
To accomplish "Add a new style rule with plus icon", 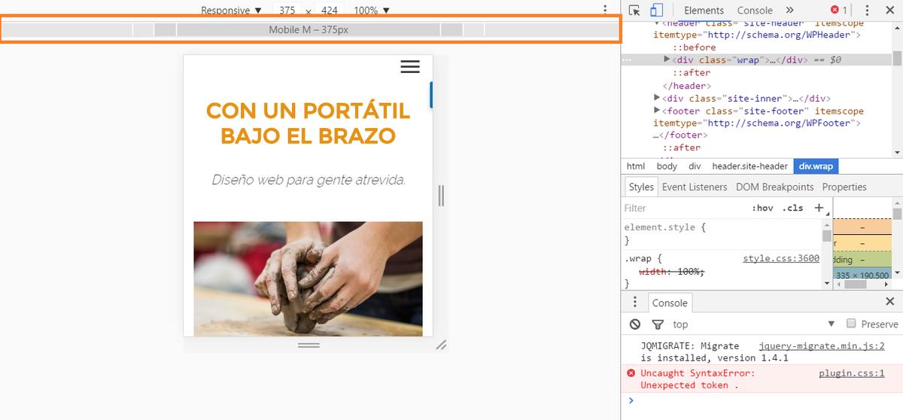I will (x=819, y=208).
